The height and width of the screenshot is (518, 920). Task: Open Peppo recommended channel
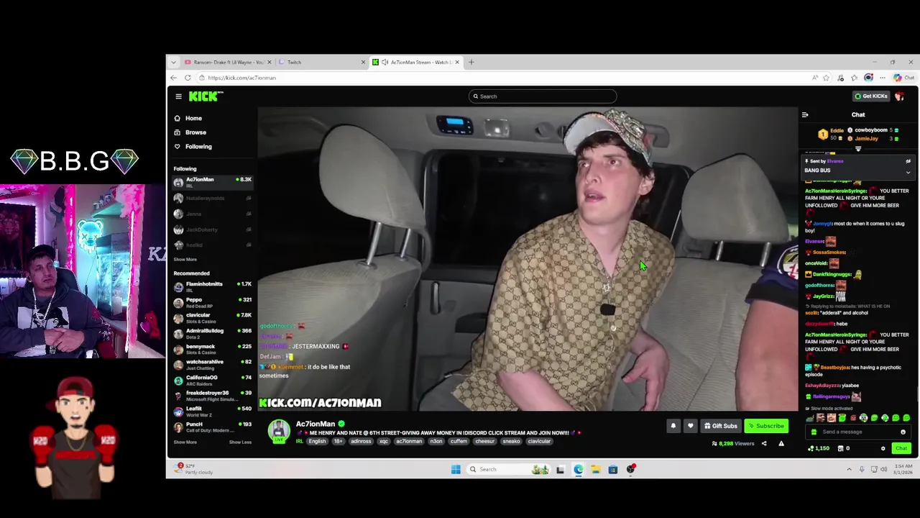(x=212, y=302)
